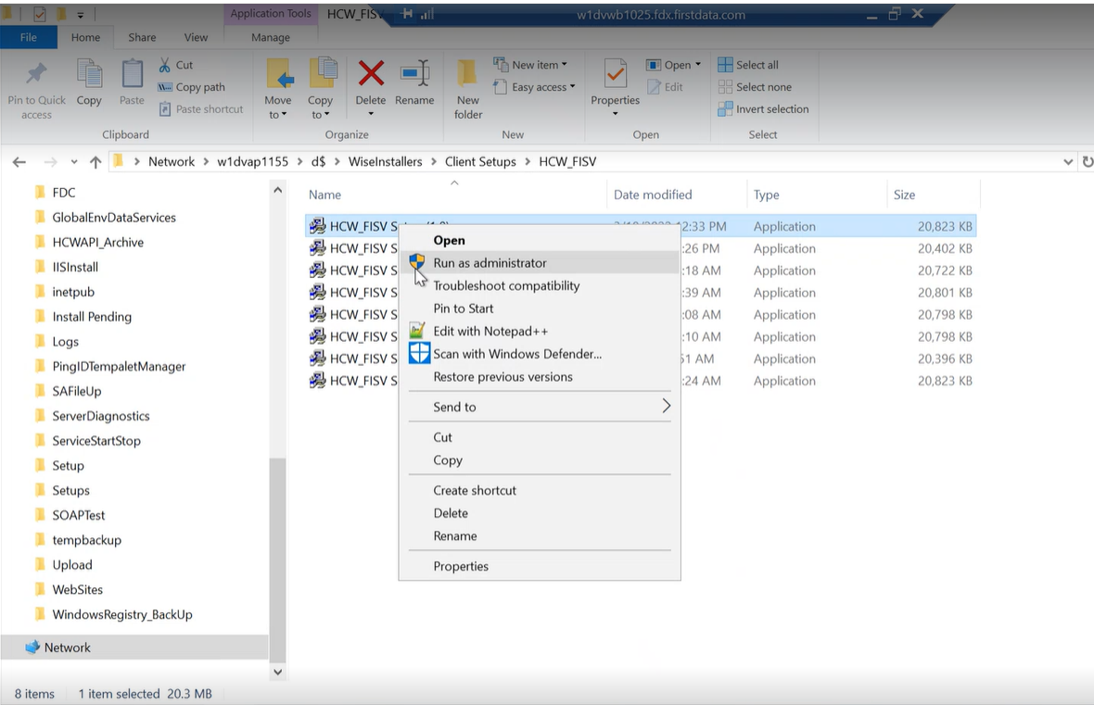
Task: Click Edit in the Open group
Action: point(666,87)
